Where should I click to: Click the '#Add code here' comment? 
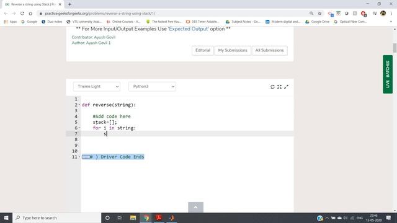tap(112, 116)
